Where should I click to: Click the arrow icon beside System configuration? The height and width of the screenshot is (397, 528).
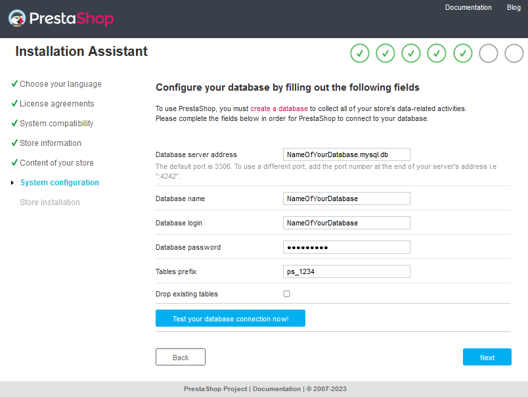[x=12, y=183]
